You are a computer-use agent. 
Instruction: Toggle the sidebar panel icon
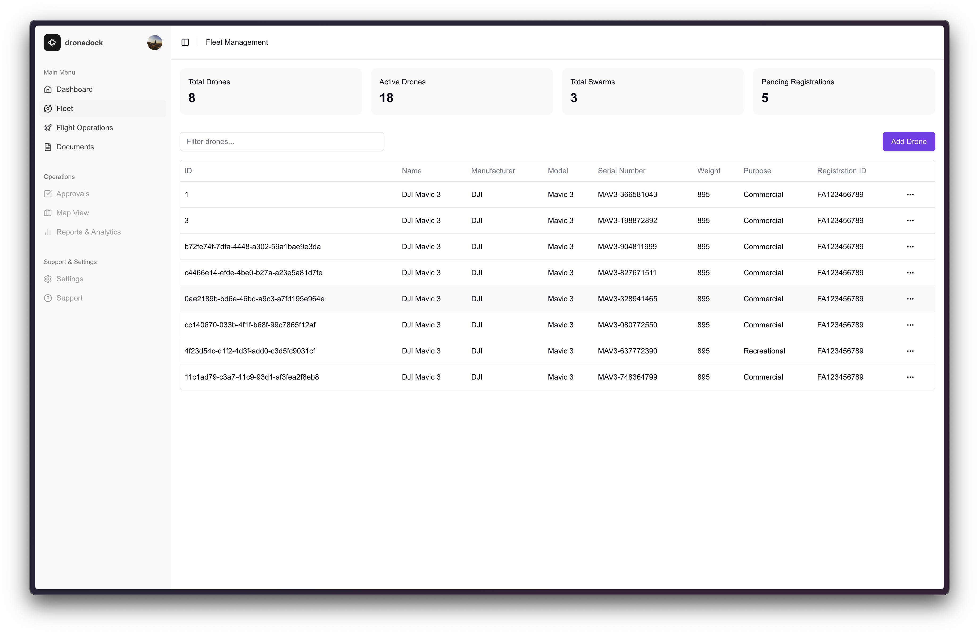pos(185,42)
